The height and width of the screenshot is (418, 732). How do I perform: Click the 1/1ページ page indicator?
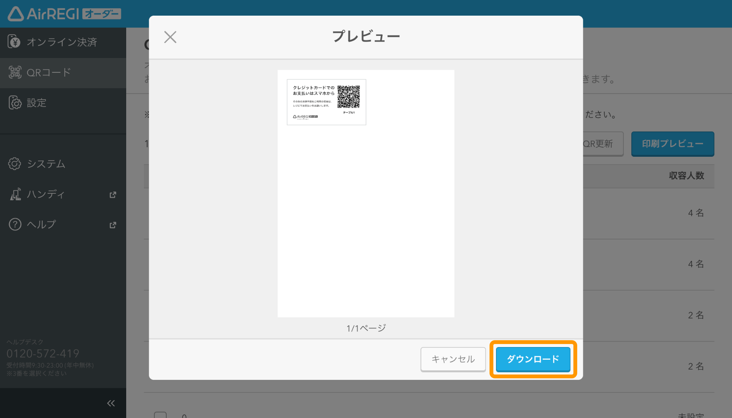click(366, 328)
